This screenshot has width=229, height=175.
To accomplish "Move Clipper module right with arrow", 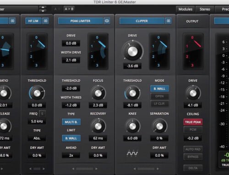I will coord(158,169).
